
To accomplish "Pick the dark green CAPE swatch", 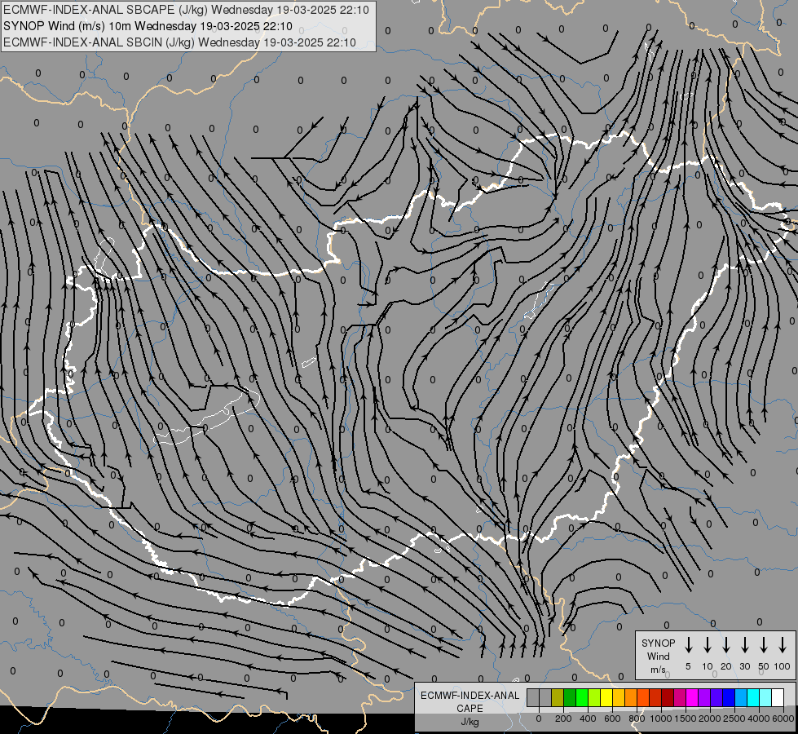I will (570, 697).
